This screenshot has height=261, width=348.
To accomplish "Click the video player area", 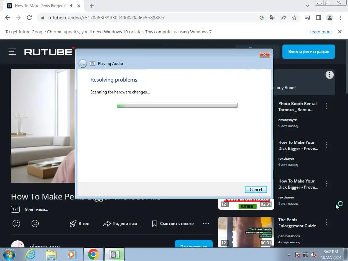I will [43, 126].
